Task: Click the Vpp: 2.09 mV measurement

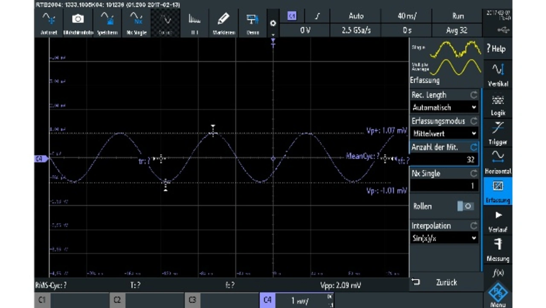Action: coord(340,285)
